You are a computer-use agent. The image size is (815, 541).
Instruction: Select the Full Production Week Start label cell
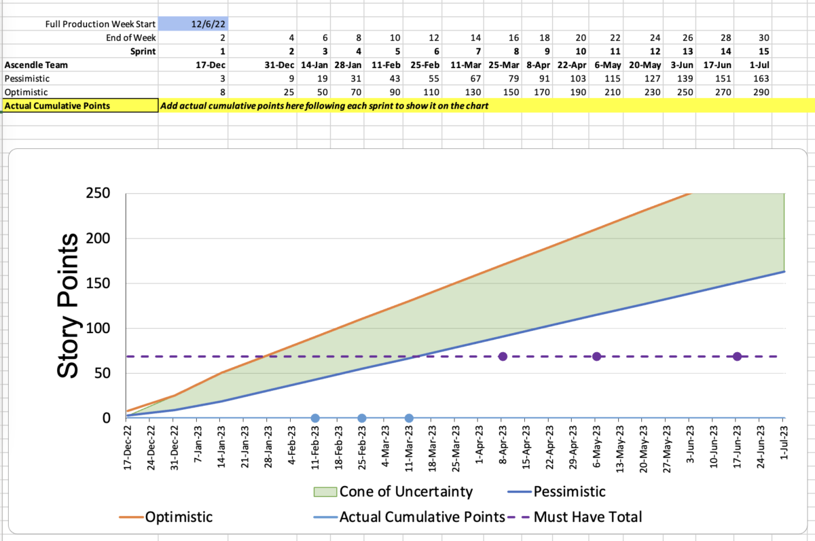79,24
